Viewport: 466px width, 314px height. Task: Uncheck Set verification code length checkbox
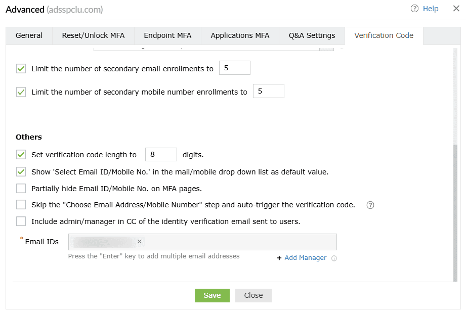pyautogui.click(x=21, y=155)
